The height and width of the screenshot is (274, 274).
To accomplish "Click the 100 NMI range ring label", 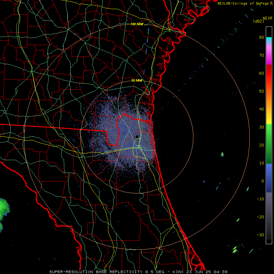I will click(137, 24).
